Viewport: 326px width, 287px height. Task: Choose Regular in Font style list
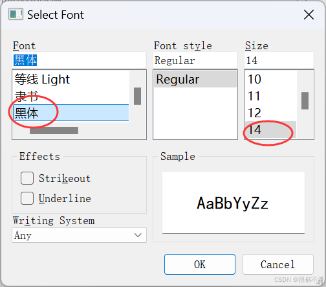(x=195, y=79)
